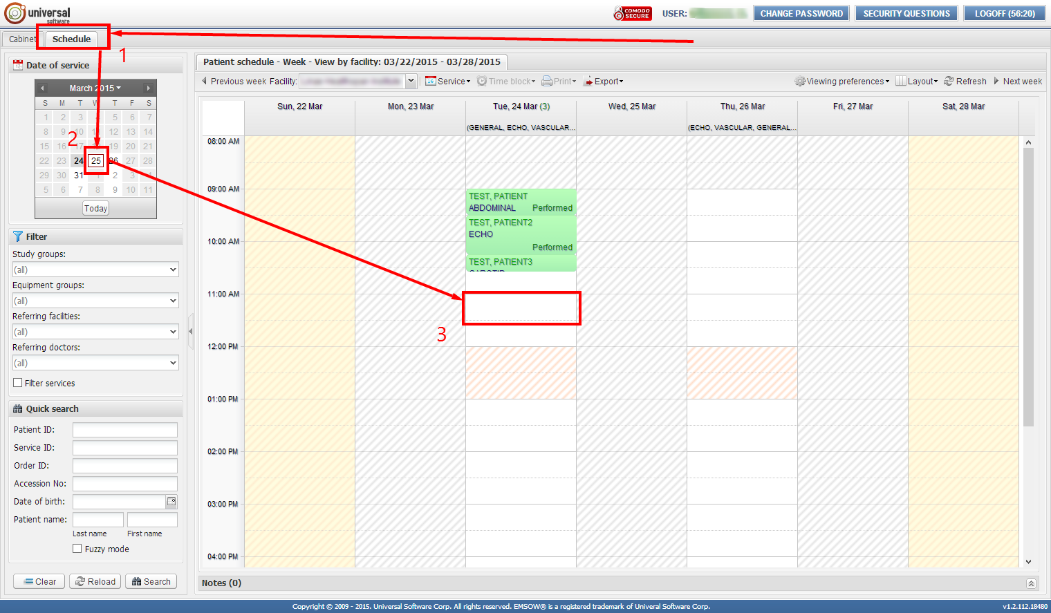Select the Patient schedule week view tab
The image size is (1051, 613).
(352, 62)
